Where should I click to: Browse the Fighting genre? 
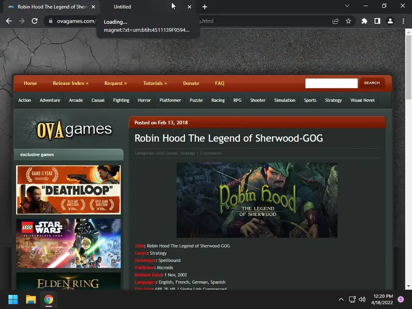(x=121, y=100)
